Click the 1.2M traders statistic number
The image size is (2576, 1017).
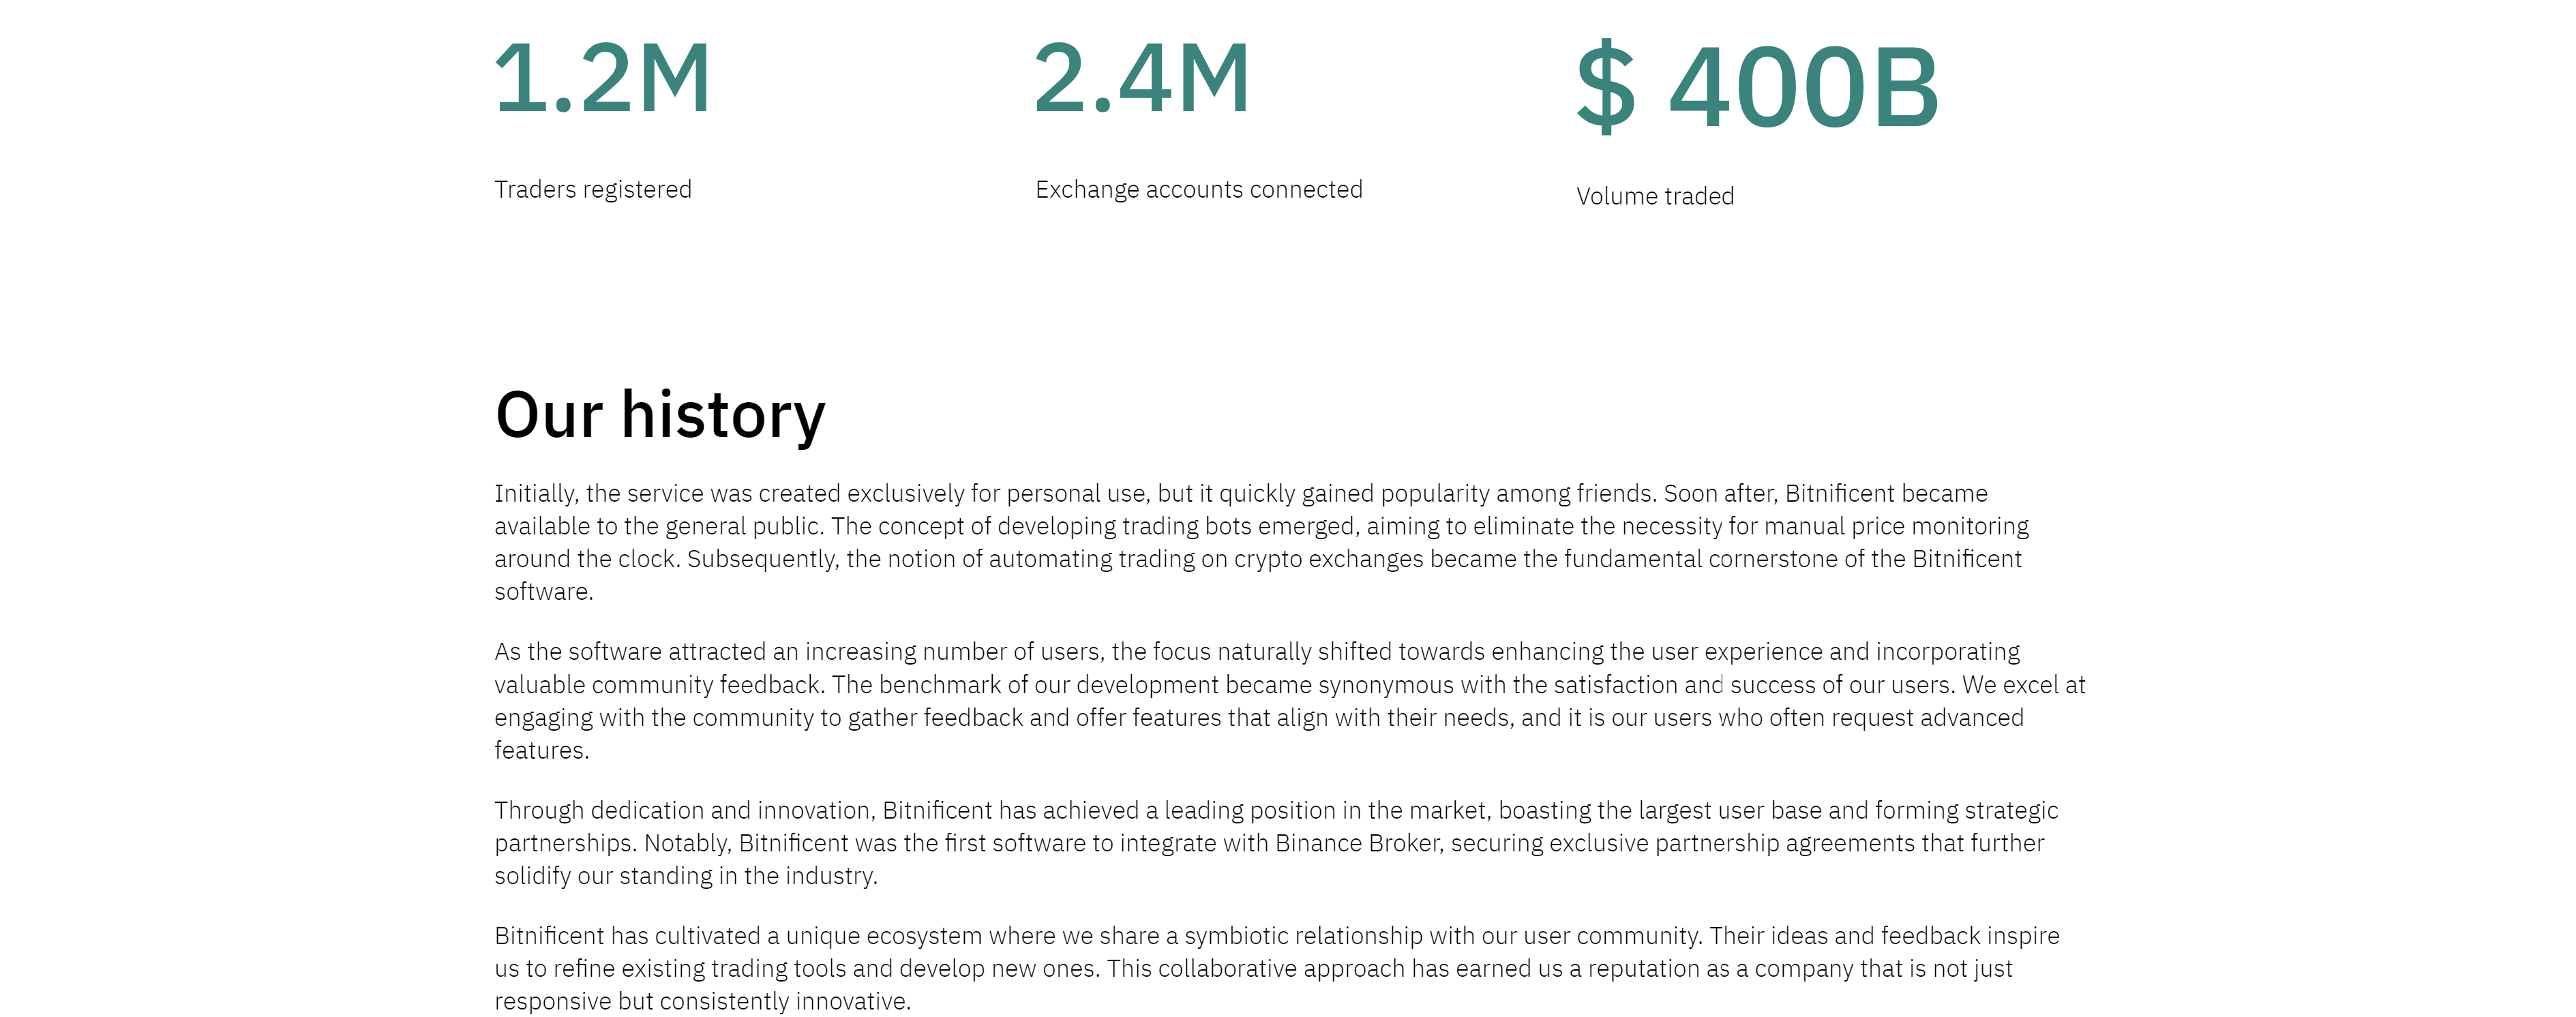pos(602,79)
